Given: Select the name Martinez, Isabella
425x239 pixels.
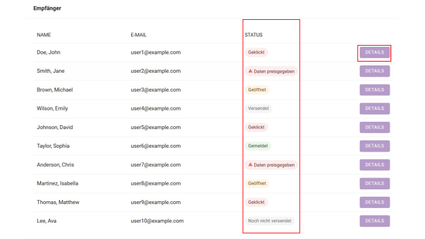Looking at the screenshot, I should [58, 183].
